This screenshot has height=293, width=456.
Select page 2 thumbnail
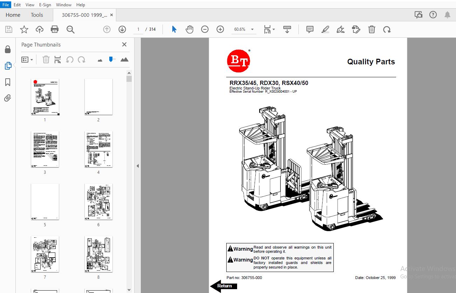(x=98, y=97)
